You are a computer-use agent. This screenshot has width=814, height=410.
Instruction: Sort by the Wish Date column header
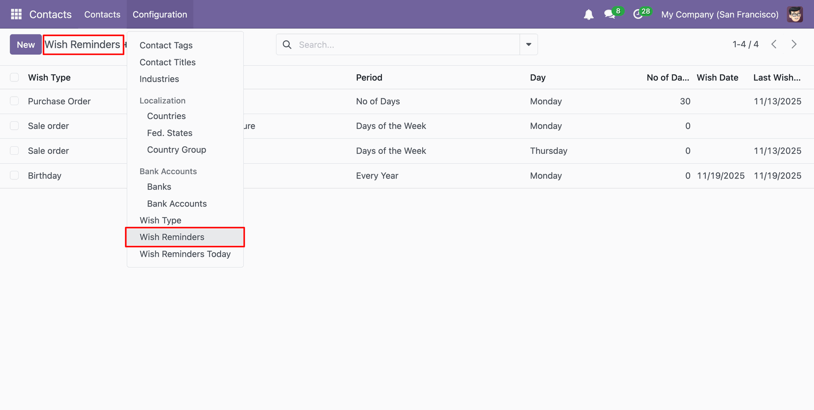coord(717,78)
